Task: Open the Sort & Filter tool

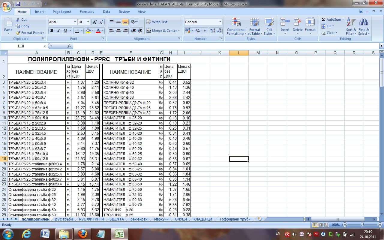Action: click(x=351, y=26)
